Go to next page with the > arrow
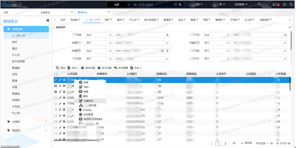 [x=225, y=144]
